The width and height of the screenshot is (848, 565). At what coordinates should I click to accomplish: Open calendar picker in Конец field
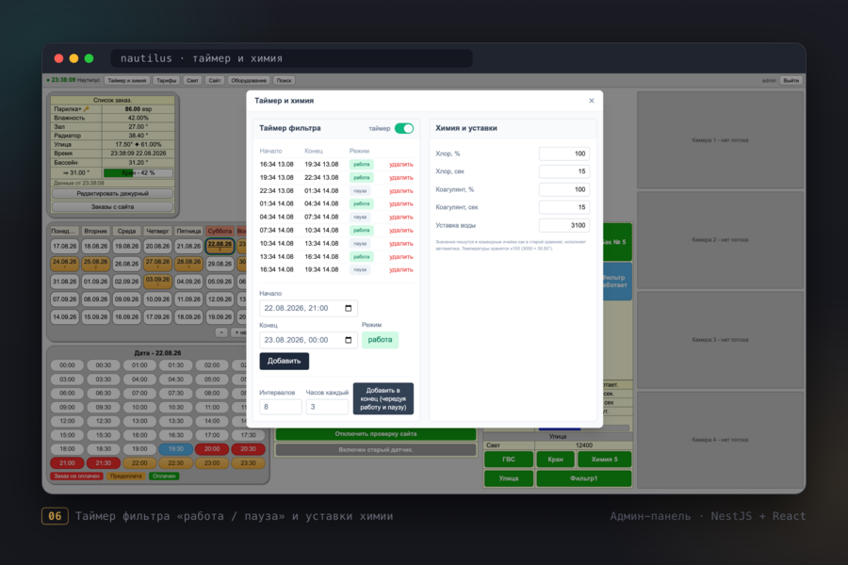coord(349,340)
